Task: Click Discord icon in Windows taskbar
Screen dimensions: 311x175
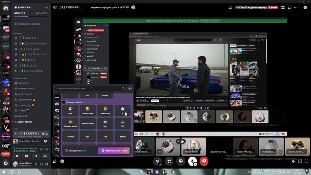Action: tap(157, 172)
